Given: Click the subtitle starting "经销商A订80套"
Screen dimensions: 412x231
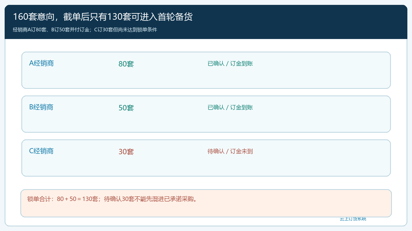Looking at the screenshot, I should (85, 30).
